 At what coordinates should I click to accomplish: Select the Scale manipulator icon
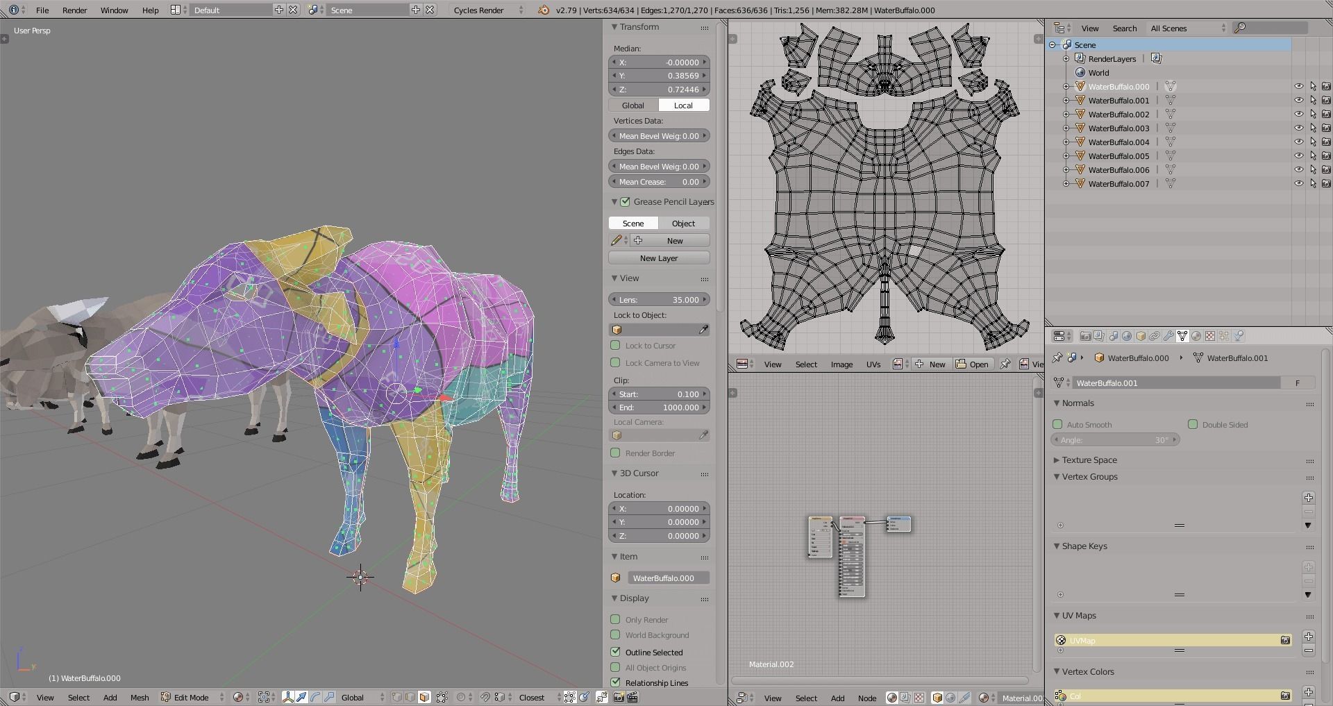click(x=329, y=697)
